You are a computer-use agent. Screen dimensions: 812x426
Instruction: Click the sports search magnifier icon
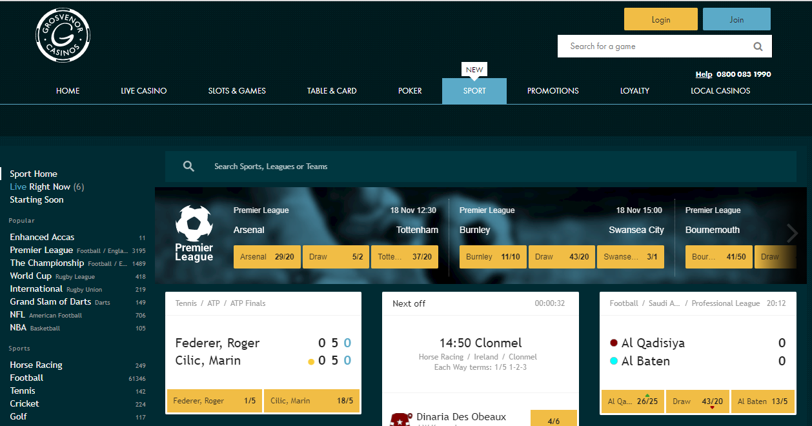(188, 167)
